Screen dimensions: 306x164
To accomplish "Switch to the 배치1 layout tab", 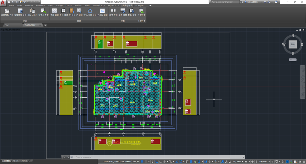I will tap(16, 161).
